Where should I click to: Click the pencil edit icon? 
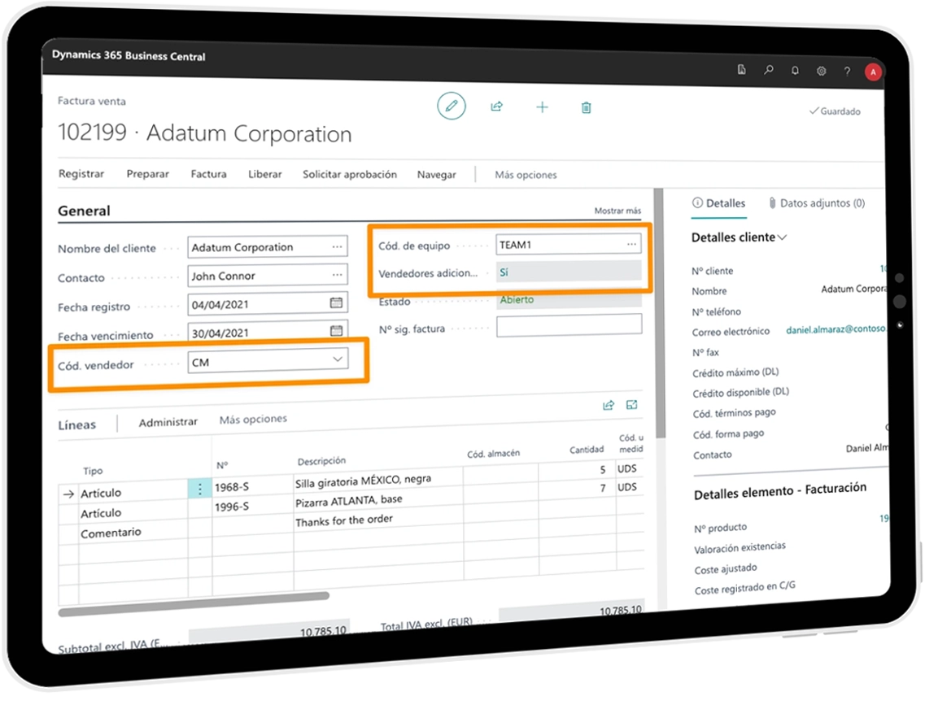[452, 107]
